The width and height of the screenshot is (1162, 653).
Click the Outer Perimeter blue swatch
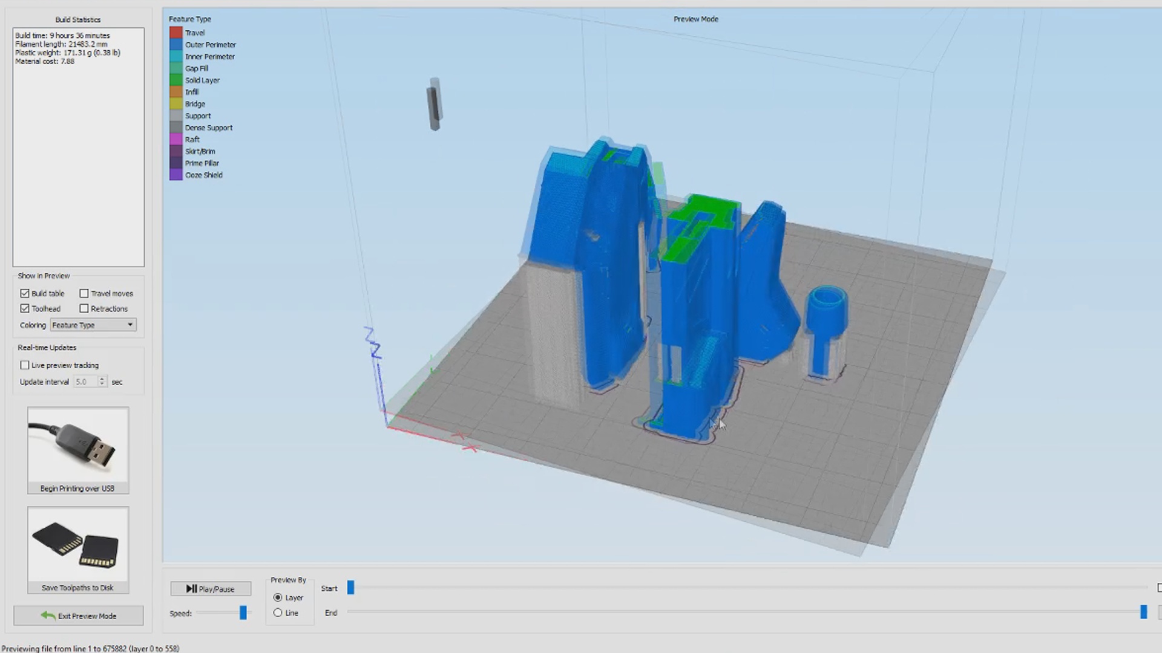176,45
